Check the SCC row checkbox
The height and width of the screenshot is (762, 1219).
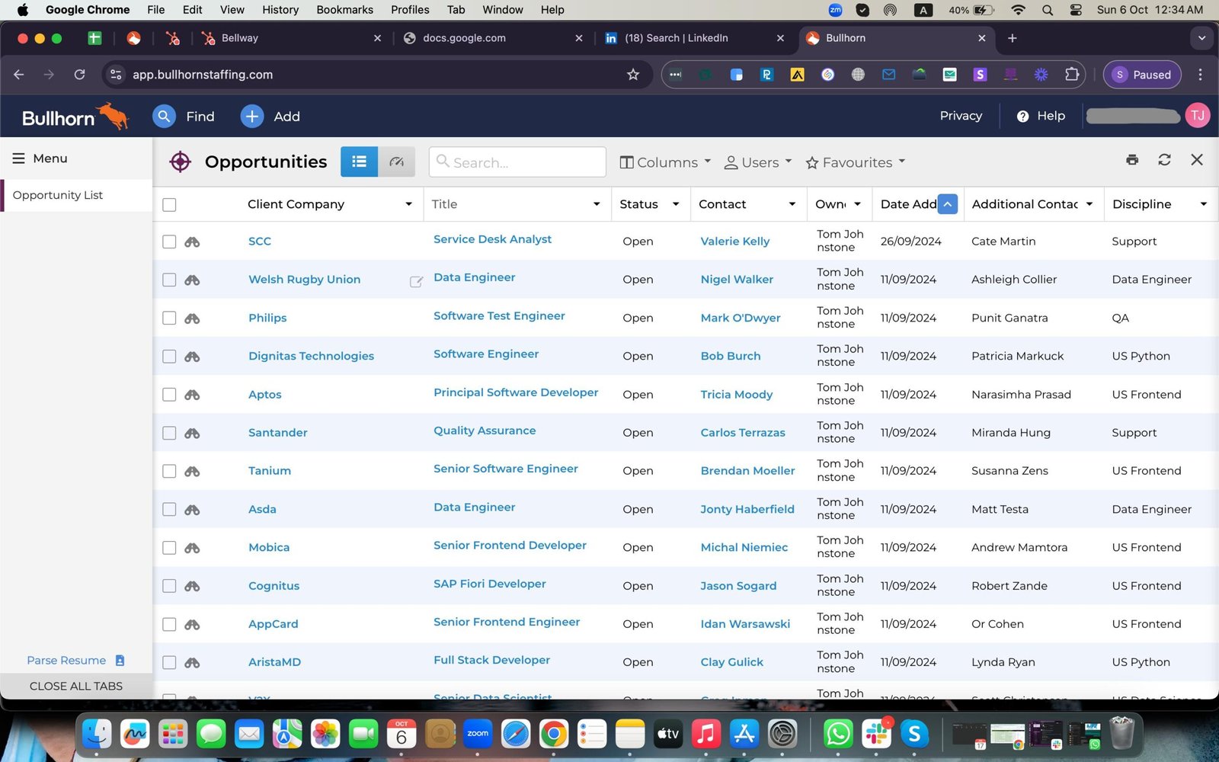169,242
